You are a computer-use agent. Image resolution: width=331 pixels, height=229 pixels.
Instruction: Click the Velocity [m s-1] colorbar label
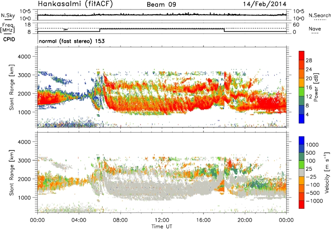tap(327, 172)
